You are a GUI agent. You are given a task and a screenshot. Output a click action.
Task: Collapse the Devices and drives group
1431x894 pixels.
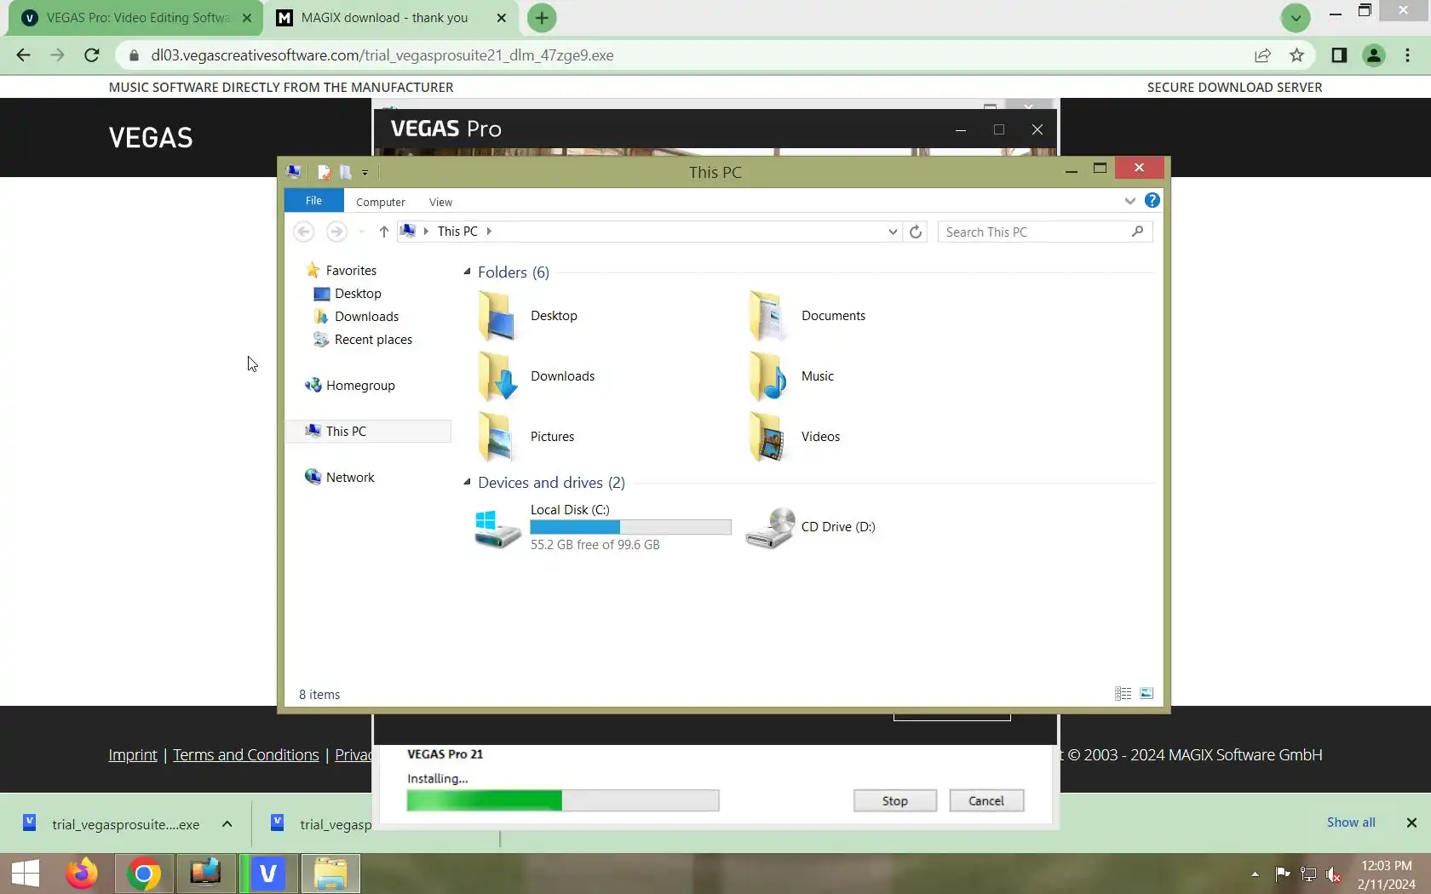(x=467, y=482)
